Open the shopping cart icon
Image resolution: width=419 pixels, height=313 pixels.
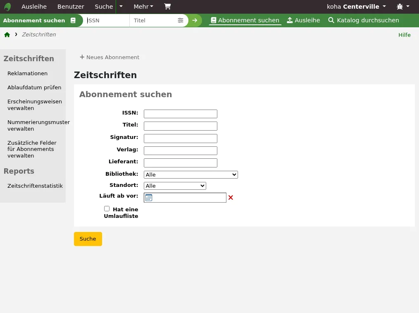(167, 7)
